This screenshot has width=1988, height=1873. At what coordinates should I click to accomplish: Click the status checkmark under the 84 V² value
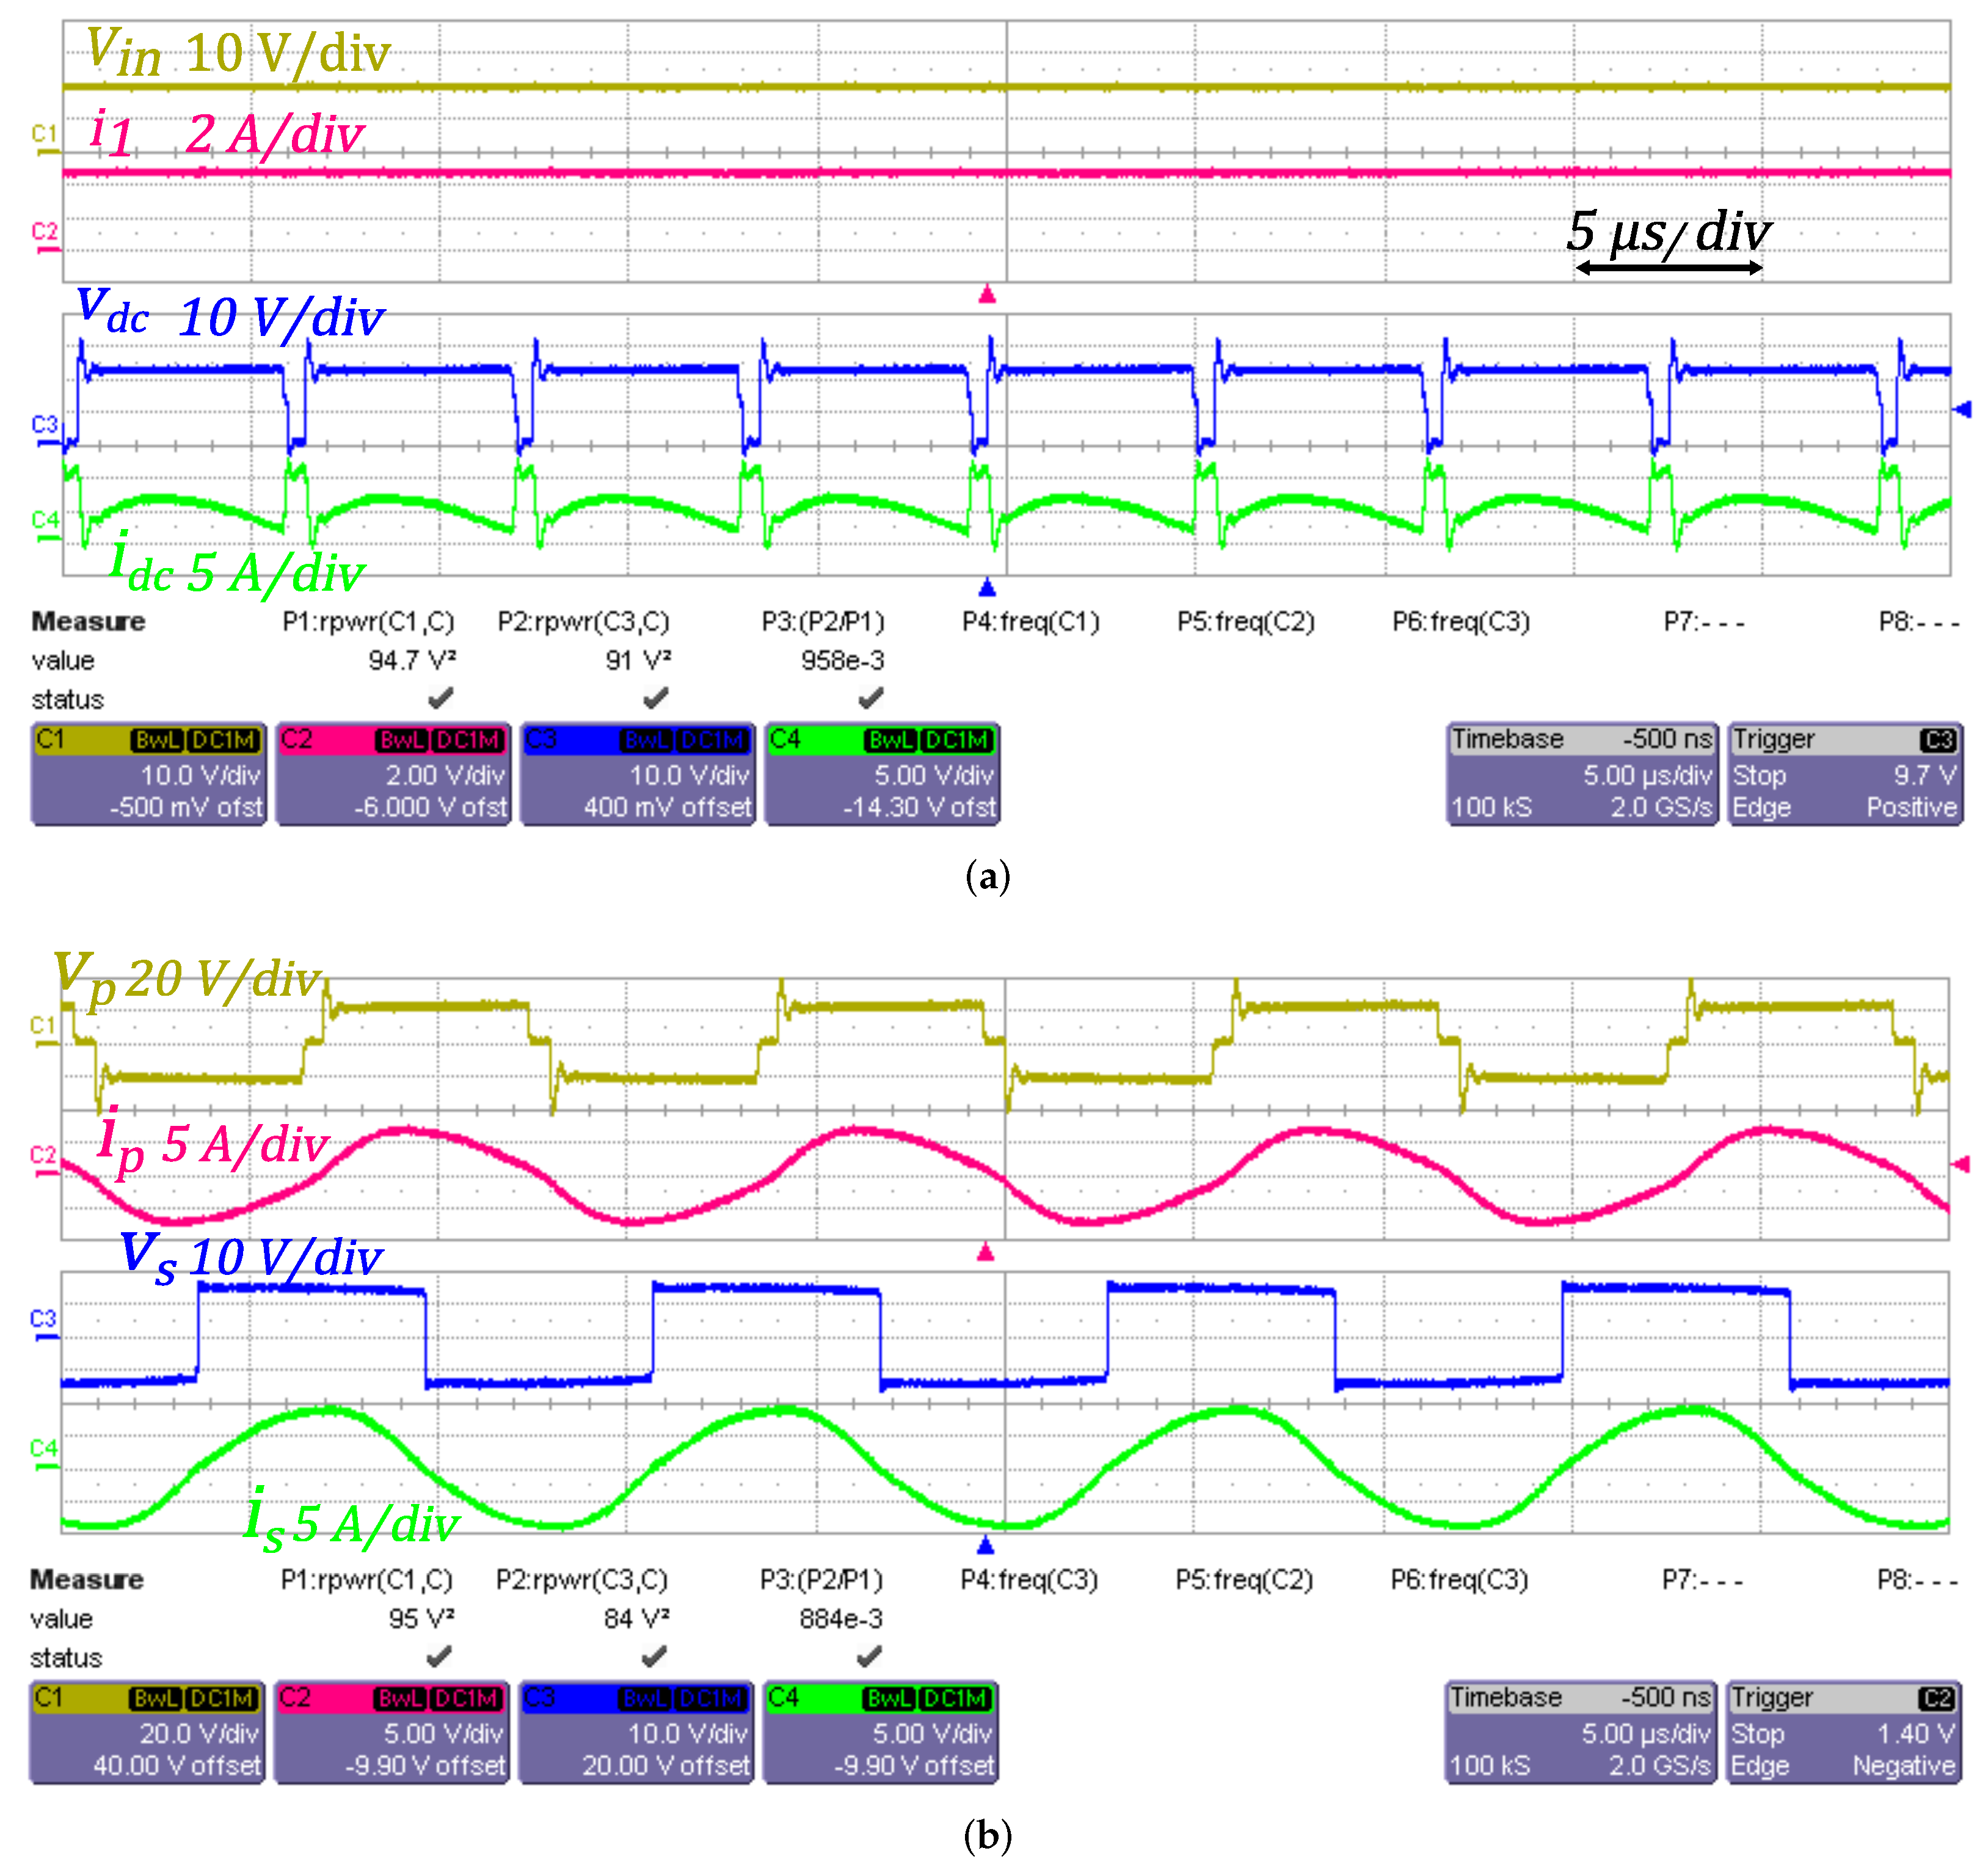[x=654, y=1657]
